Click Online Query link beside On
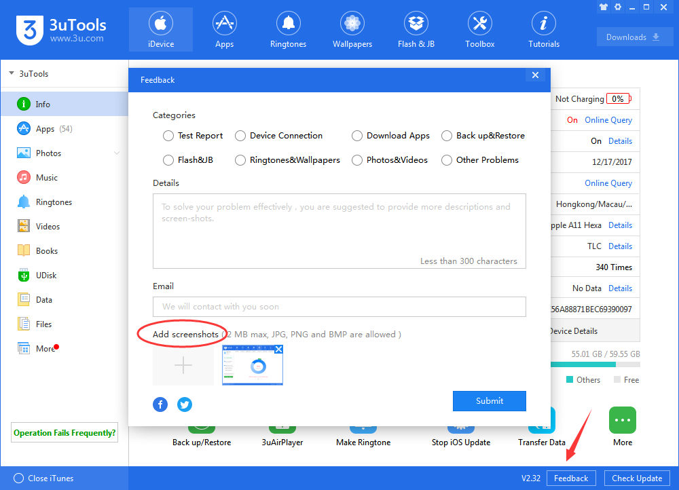This screenshot has width=679, height=490. click(608, 120)
